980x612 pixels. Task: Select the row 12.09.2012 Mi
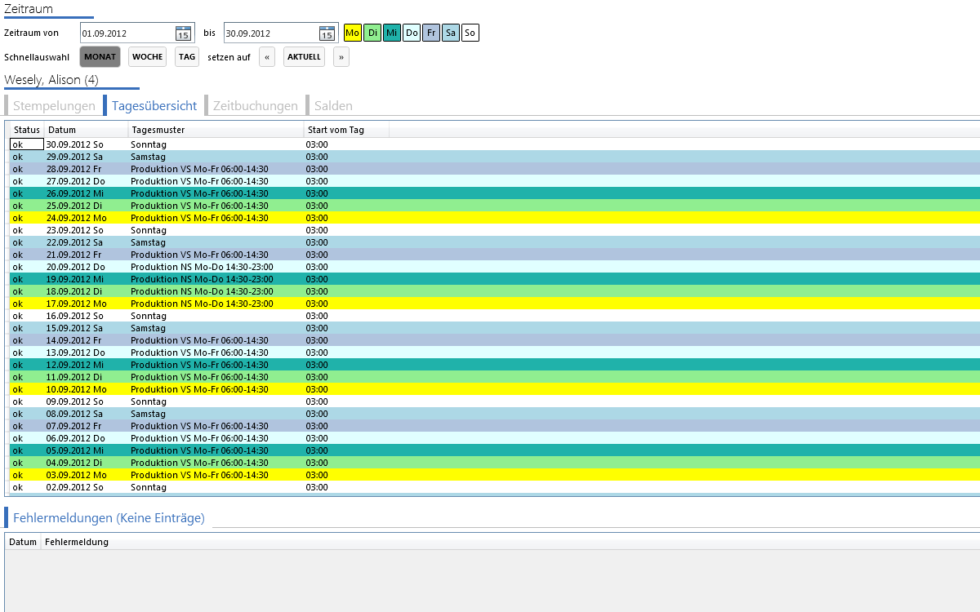click(495, 365)
